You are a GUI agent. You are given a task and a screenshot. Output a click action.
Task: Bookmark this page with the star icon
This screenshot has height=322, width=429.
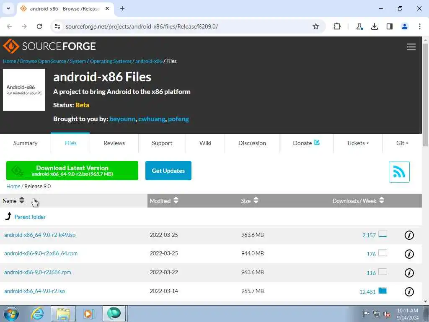(x=316, y=26)
